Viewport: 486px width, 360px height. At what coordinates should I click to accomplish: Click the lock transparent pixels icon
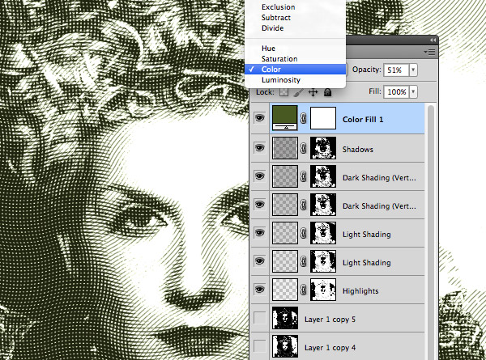pos(284,93)
